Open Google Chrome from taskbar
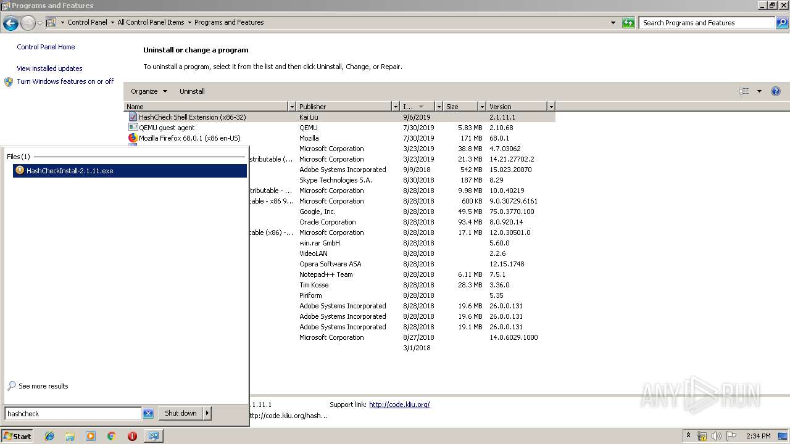This screenshot has width=790, height=444. pyautogui.click(x=112, y=436)
